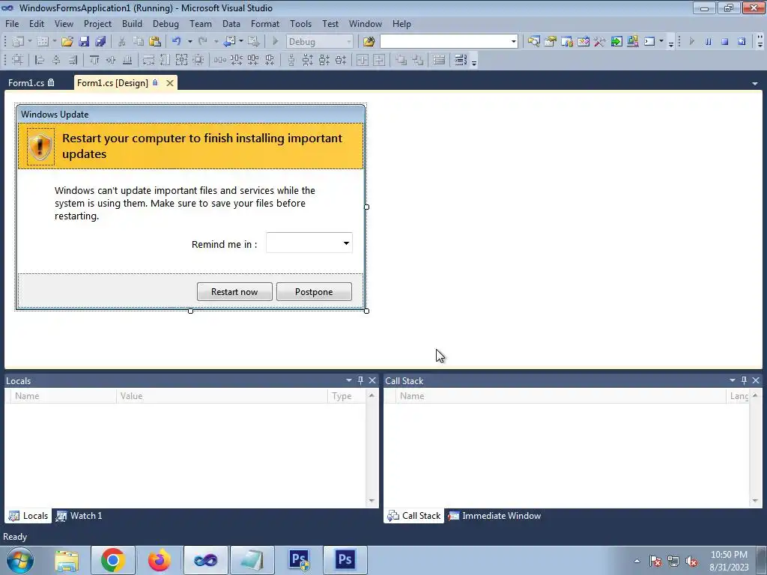Viewport: 767px width, 575px height.
Task: Click the Command Window toolbar icon
Action: (x=649, y=42)
